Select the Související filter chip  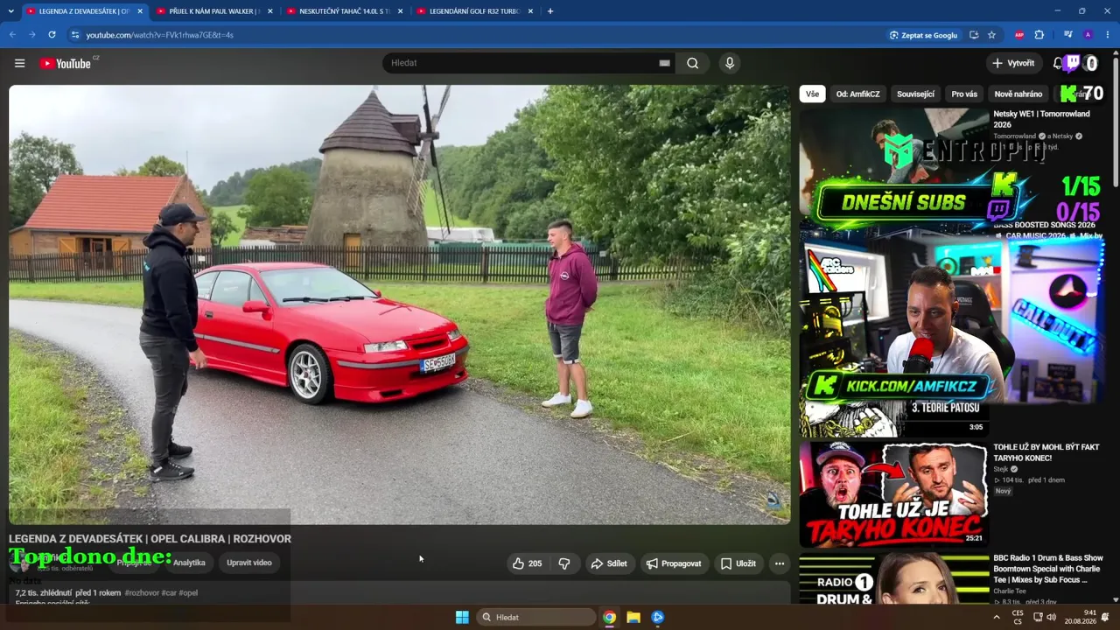pyautogui.click(x=915, y=94)
